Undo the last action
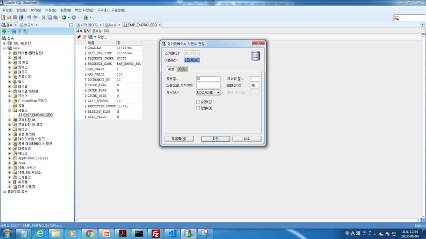This screenshot has width=426, height=239. [30, 17]
